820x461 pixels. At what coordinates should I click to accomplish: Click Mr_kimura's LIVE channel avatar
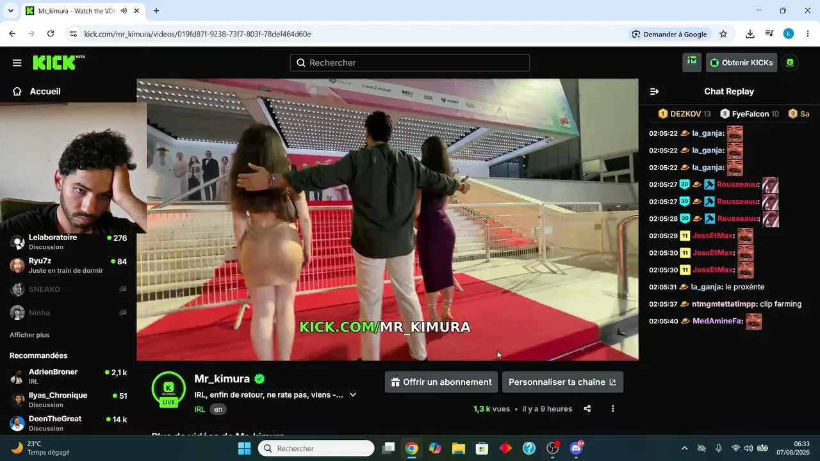168,389
